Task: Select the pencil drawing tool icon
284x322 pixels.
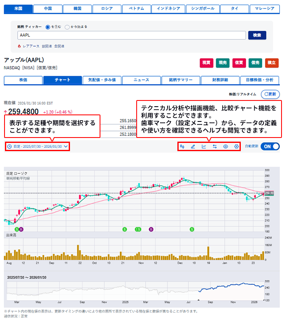Action: (193, 147)
